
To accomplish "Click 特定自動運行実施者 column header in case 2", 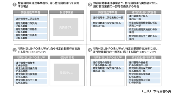I will coord(144,12).
